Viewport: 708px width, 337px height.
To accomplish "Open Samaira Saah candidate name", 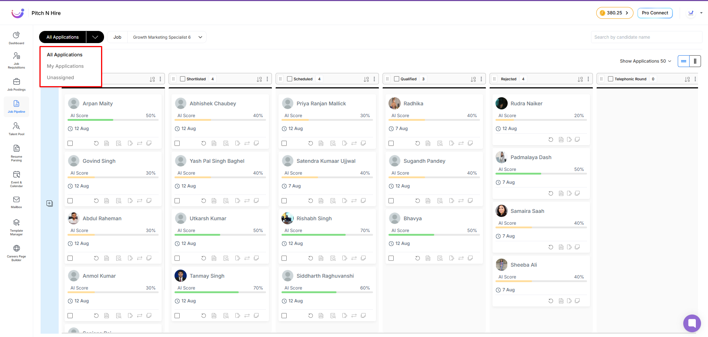I will [527, 211].
